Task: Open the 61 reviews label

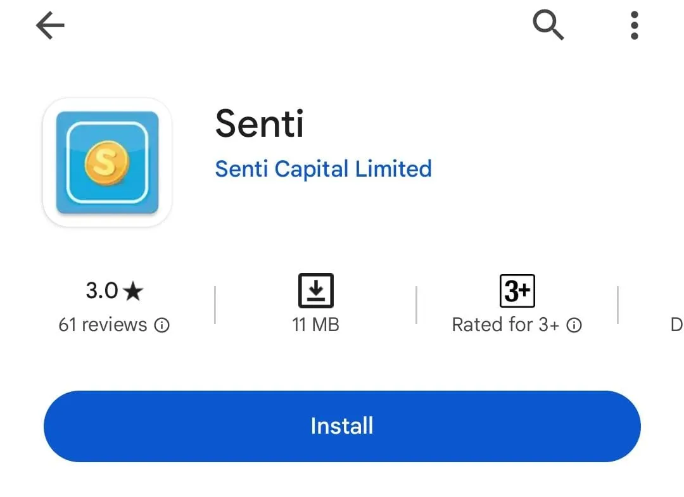Action: (x=103, y=325)
